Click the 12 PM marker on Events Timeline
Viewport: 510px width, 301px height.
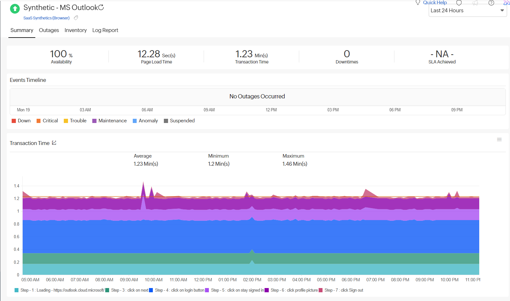click(271, 110)
